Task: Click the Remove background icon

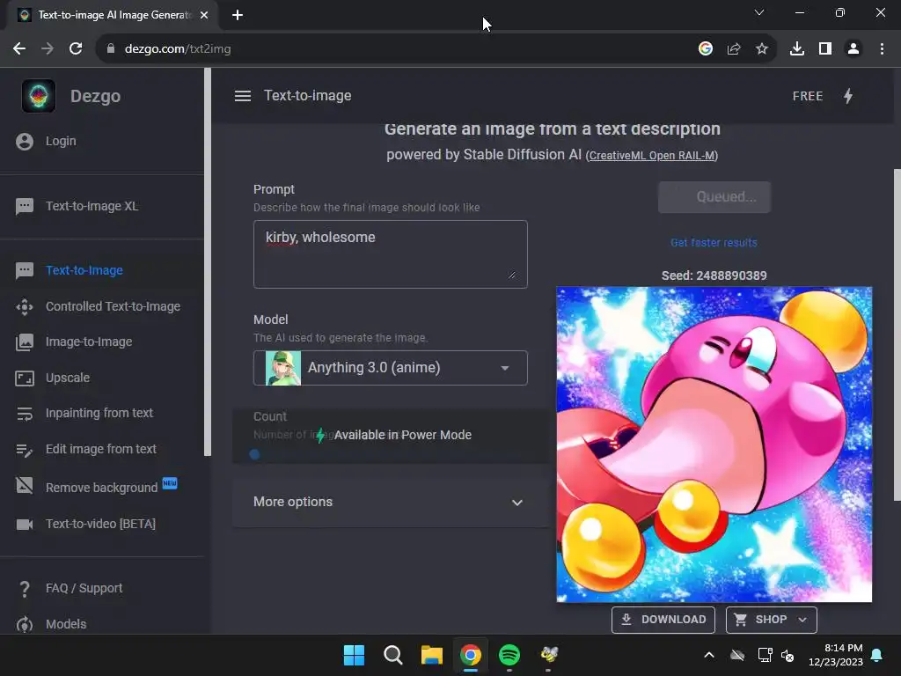Action: click(25, 486)
